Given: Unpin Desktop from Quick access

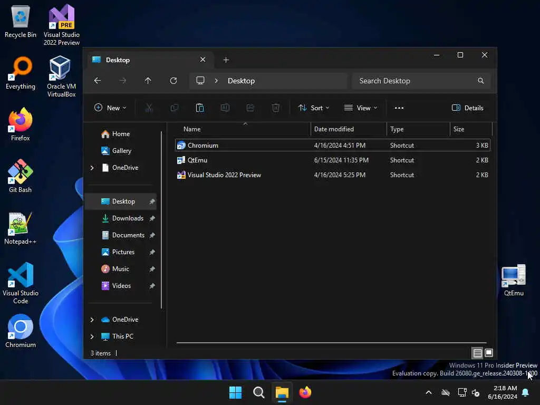Looking at the screenshot, I should point(152,201).
